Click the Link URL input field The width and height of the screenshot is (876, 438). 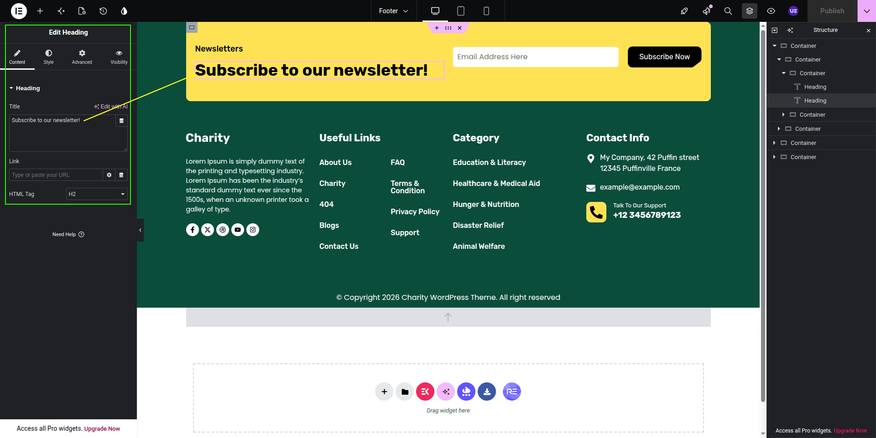click(56, 175)
